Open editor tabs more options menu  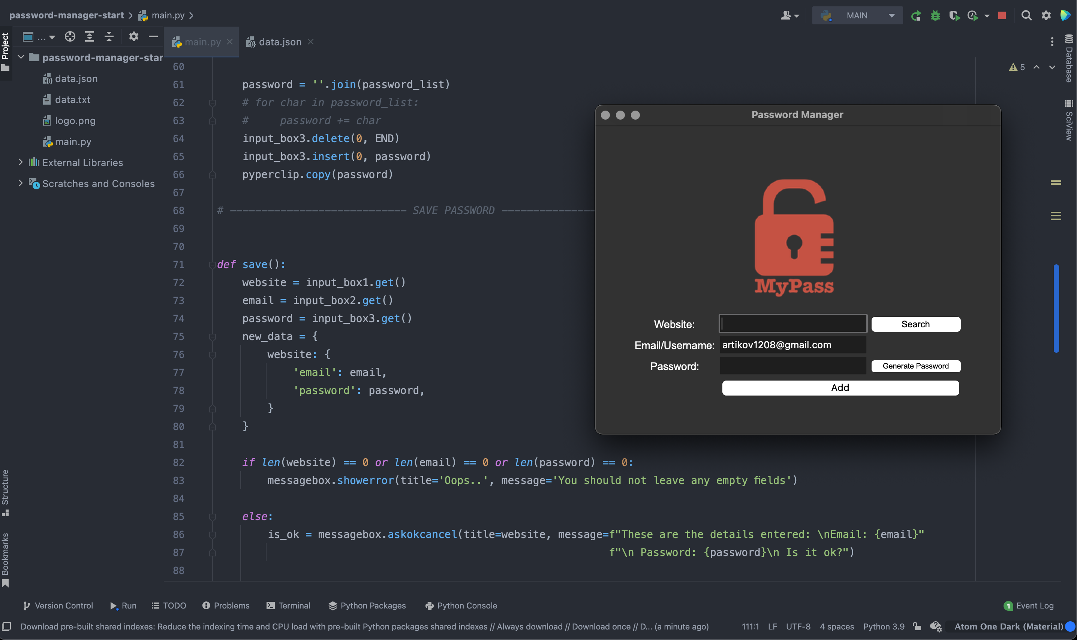point(1052,42)
